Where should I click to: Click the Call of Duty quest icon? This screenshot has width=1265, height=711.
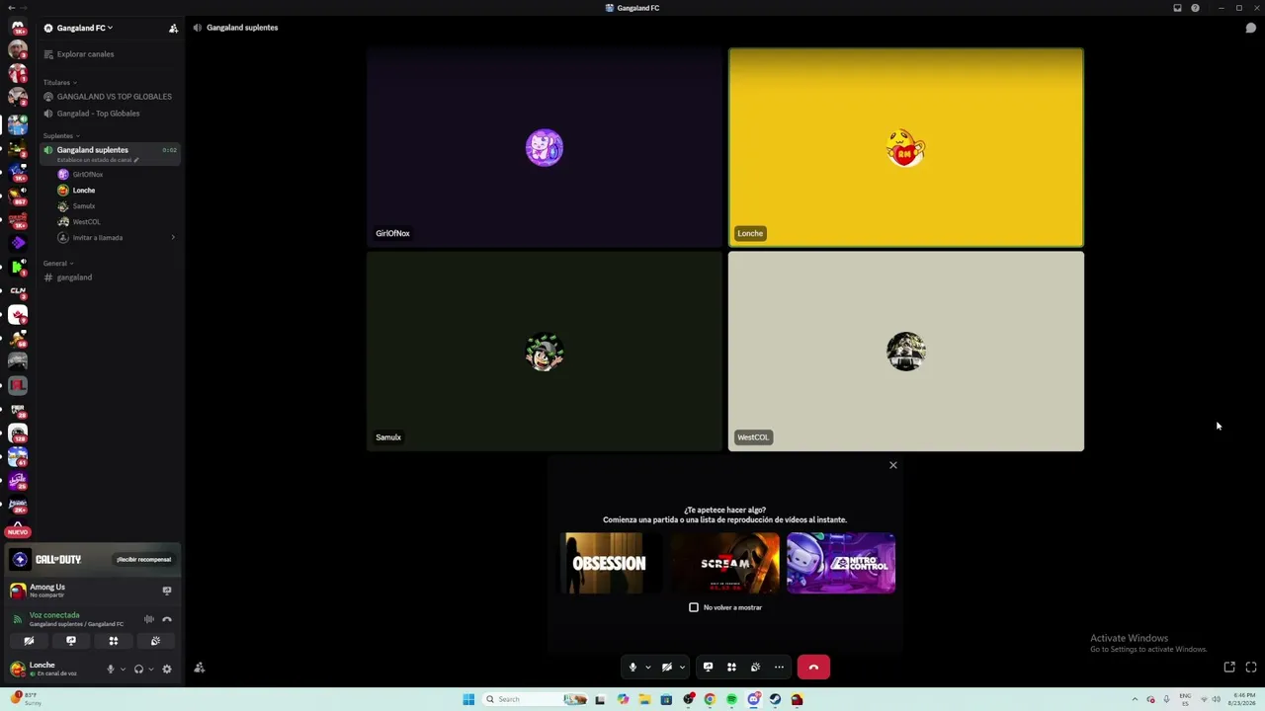20,560
